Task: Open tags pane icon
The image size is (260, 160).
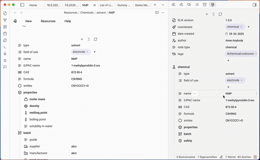Action: (189, 5)
